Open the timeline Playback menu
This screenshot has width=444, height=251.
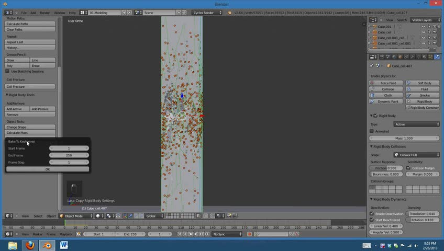click(x=65, y=234)
